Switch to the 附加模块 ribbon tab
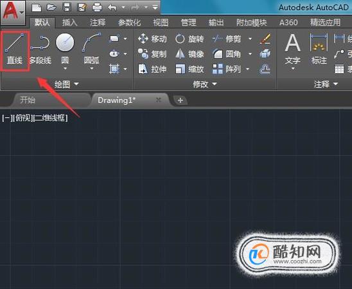The width and height of the screenshot is (352, 289). pyautogui.click(x=251, y=23)
